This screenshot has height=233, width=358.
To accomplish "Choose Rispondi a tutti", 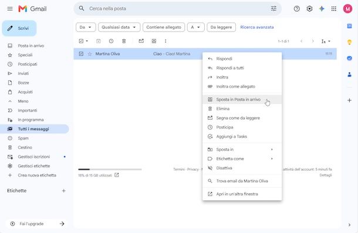I will [x=242, y=68].
